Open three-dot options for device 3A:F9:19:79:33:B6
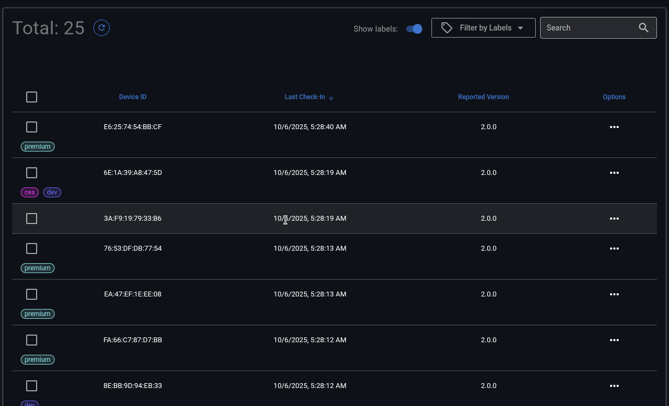Screen dimensions: 669x406 coord(614,219)
